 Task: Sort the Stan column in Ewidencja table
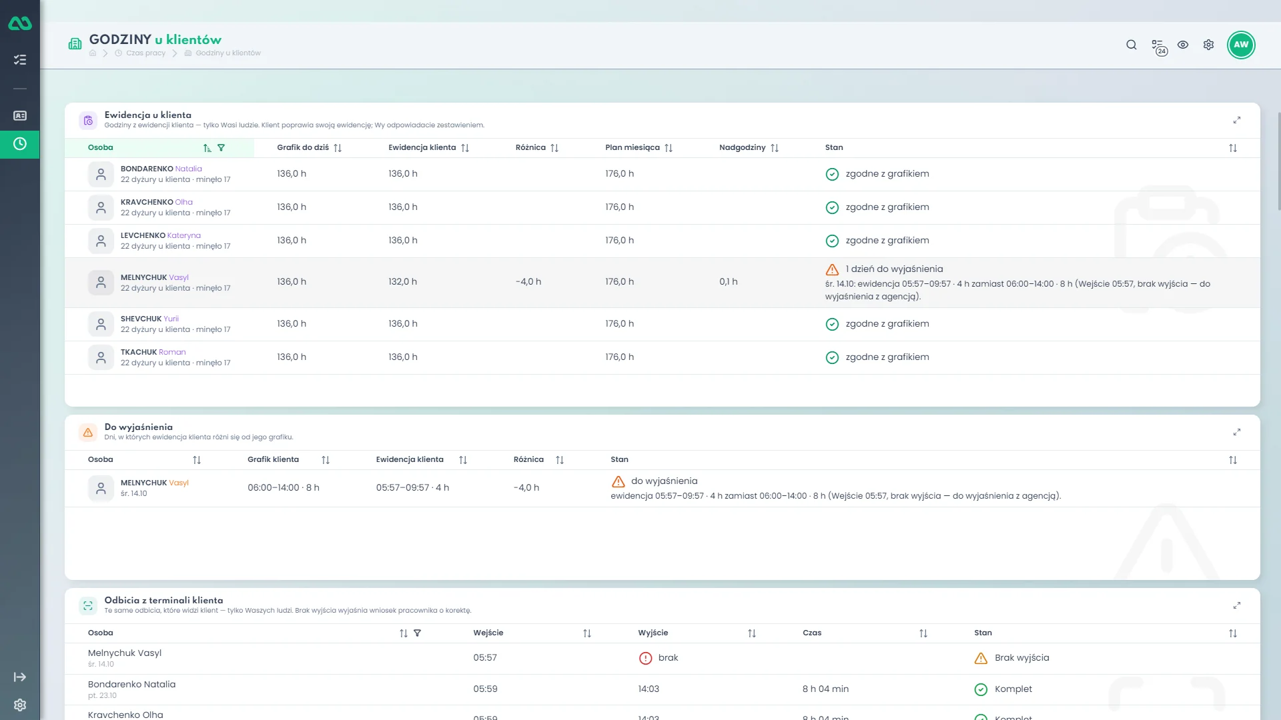click(1233, 148)
